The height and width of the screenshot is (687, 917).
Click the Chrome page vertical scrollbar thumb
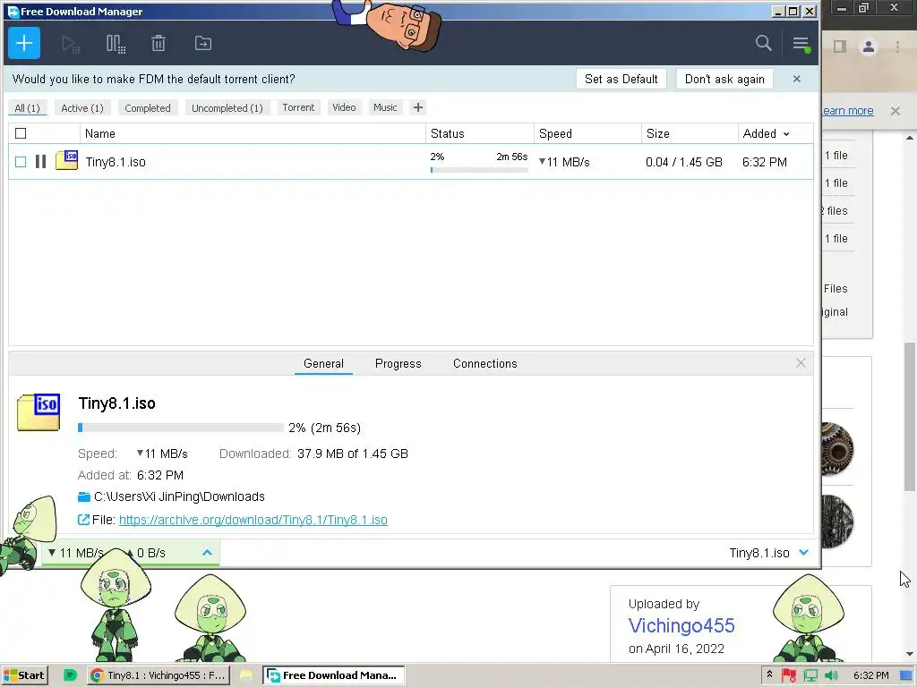[x=910, y=417]
